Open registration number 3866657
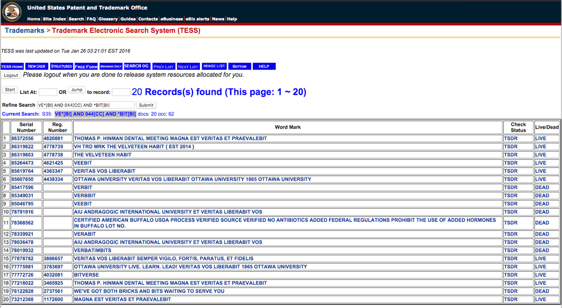Image resolution: width=562 pixels, height=308 pixels. point(53,258)
